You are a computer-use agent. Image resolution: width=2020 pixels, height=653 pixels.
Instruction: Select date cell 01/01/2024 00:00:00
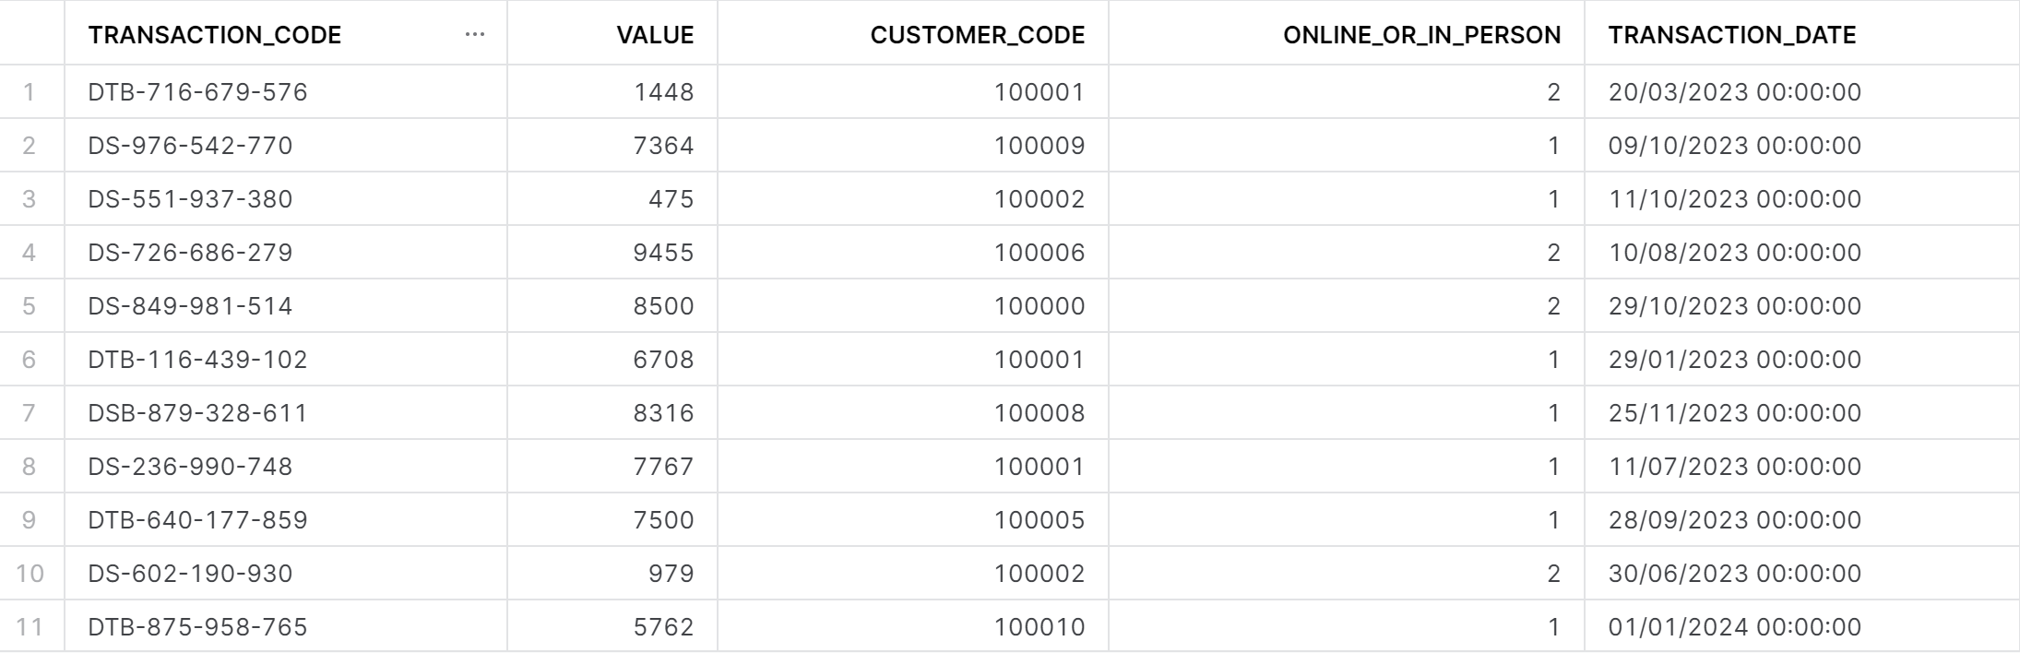click(x=1734, y=627)
